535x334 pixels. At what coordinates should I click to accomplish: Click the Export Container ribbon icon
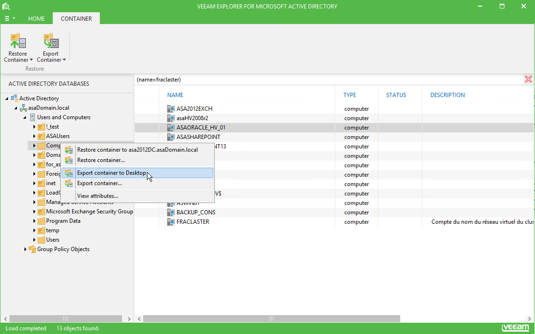point(51,41)
